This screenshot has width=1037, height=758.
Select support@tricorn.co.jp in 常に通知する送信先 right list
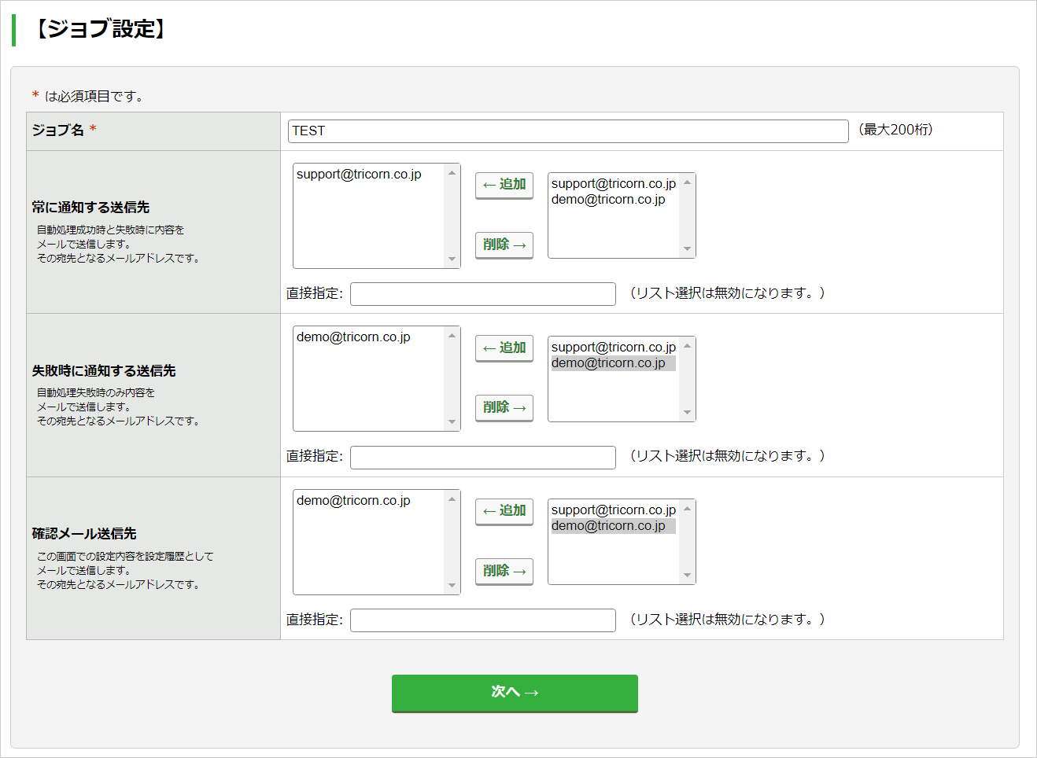pos(614,184)
